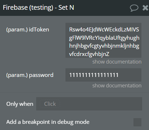Viewport: 149px width, 130px height.
Task: Select the "Firebase (testing) - Set N" title text
Action: pyautogui.click(x=38, y=8)
